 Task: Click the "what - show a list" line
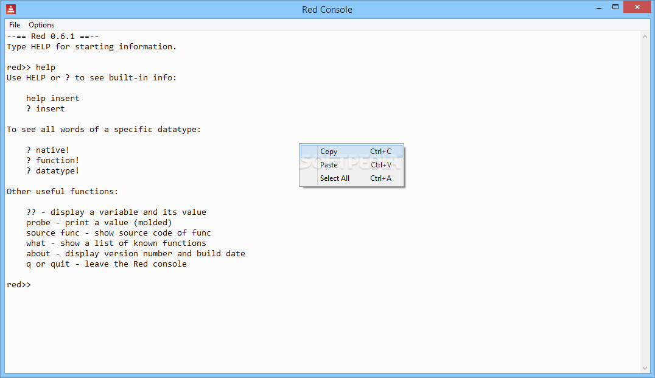click(x=116, y=243)
